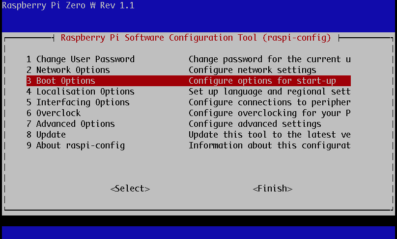The image size is (397, 239).
Task: Select the Update menu entry
Action: [x=46, y=135]
